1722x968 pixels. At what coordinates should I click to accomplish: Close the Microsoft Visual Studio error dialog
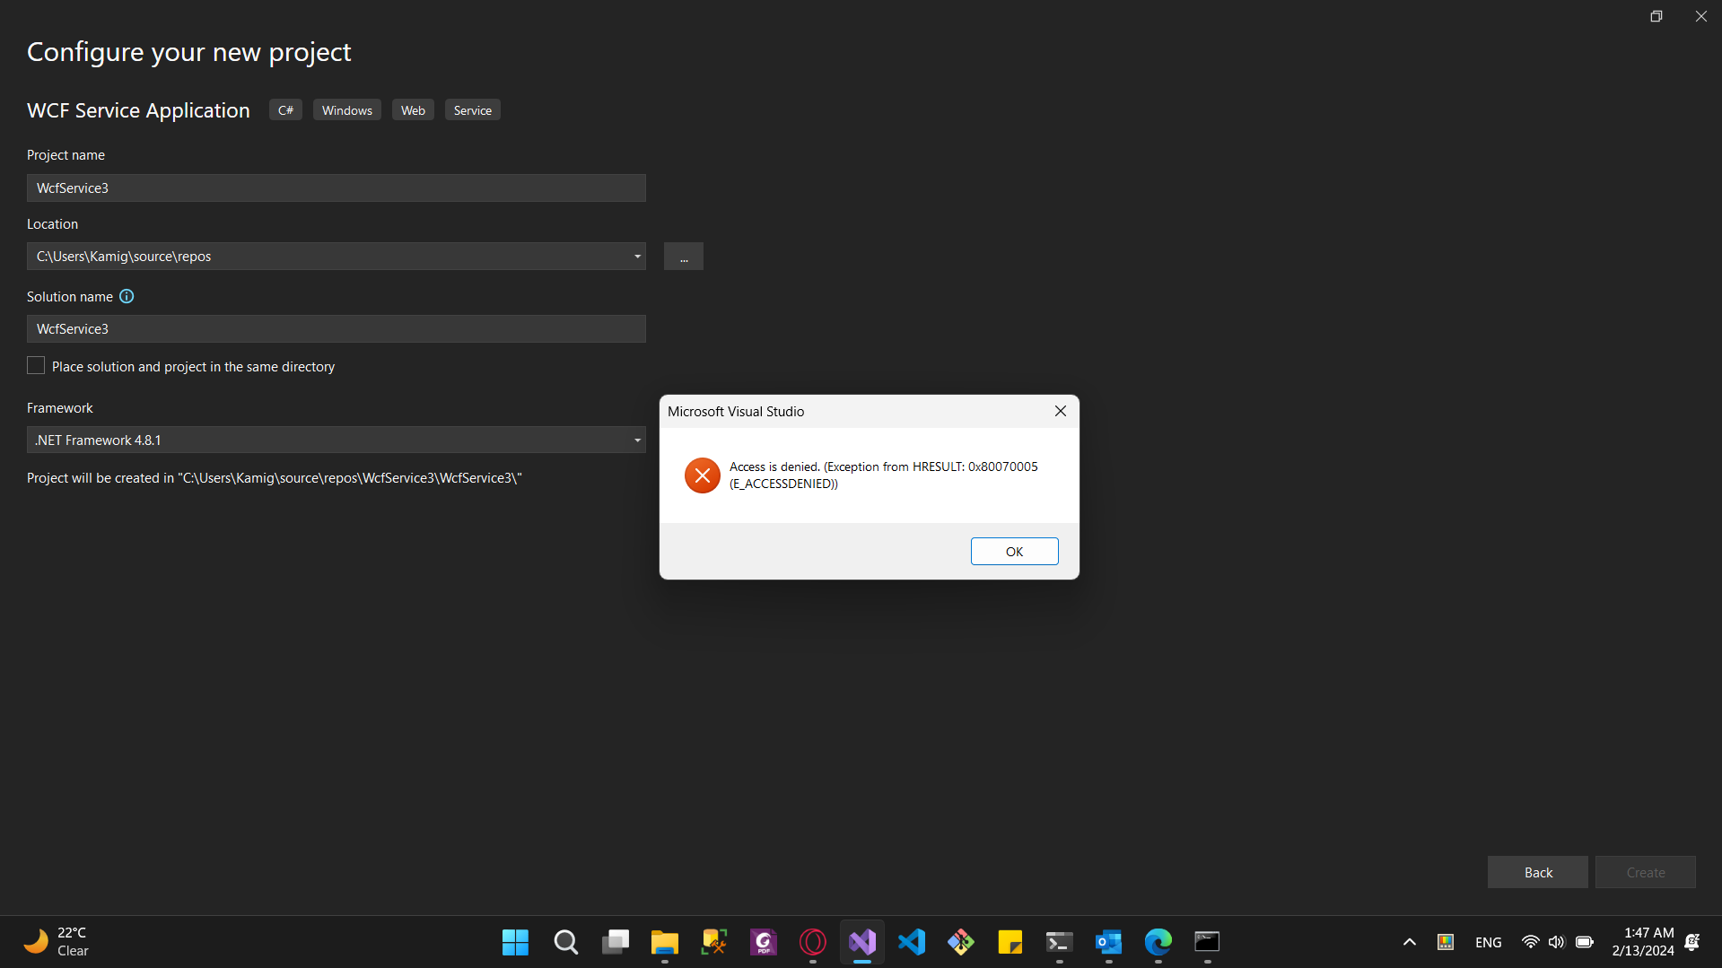pyautogui.click(x=1060, y=411)
